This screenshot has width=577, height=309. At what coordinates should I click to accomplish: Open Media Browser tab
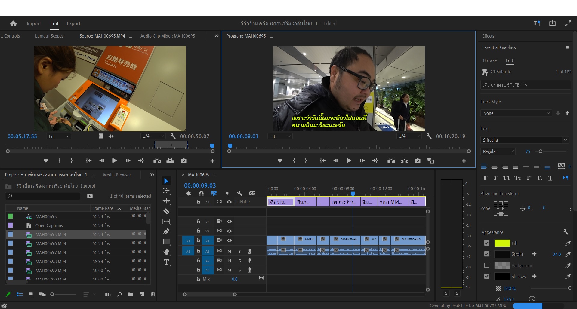tap(117, 175)
